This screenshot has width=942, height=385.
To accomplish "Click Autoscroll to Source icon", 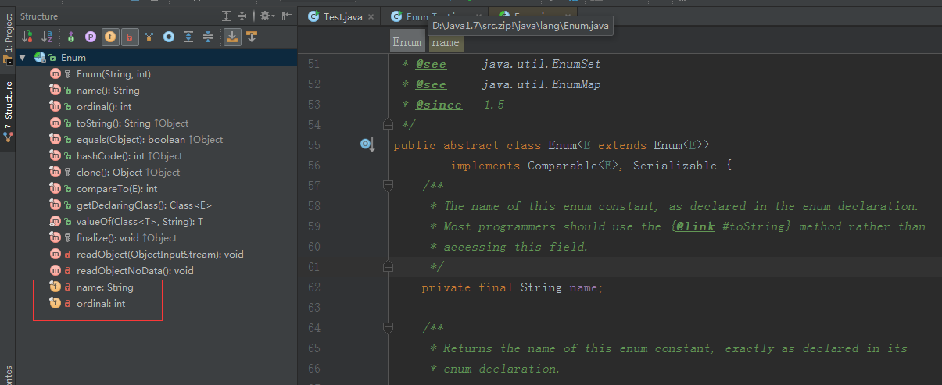I will click(x=232, y=37).
